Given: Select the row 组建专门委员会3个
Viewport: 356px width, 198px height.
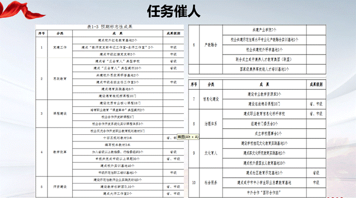Looking at the screenshot, I should coord(264,124).
